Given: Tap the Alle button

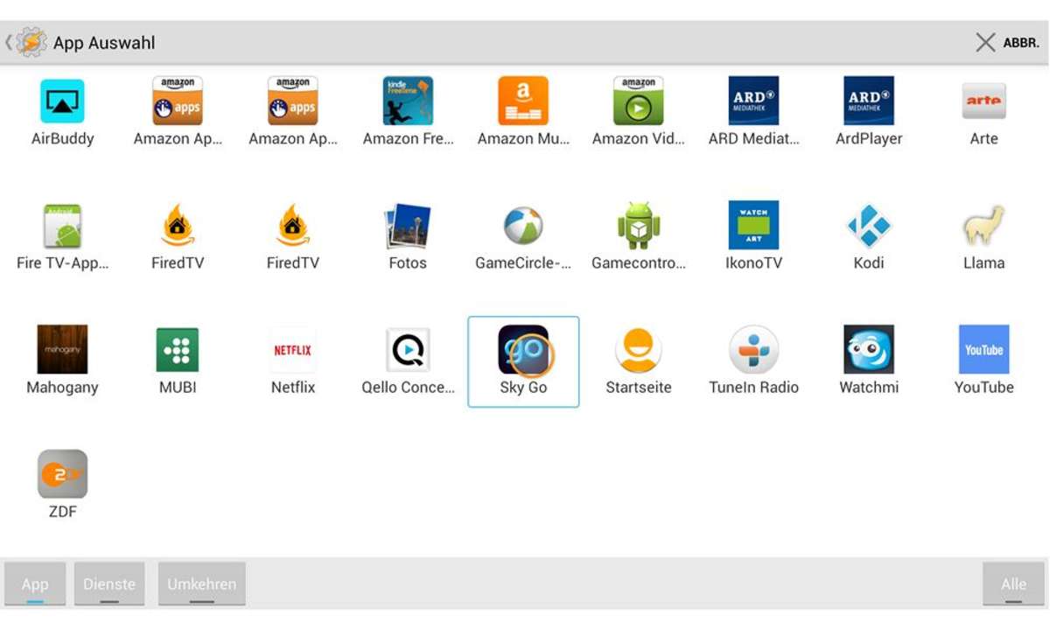Looking at the screenshot, I should [x=1013, y=584].
